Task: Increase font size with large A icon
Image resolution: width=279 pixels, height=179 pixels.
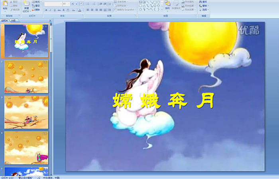Action: (x=73, y=4)
